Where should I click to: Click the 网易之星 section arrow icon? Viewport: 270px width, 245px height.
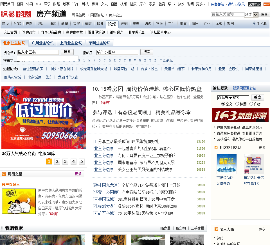(x=4, y=174)
